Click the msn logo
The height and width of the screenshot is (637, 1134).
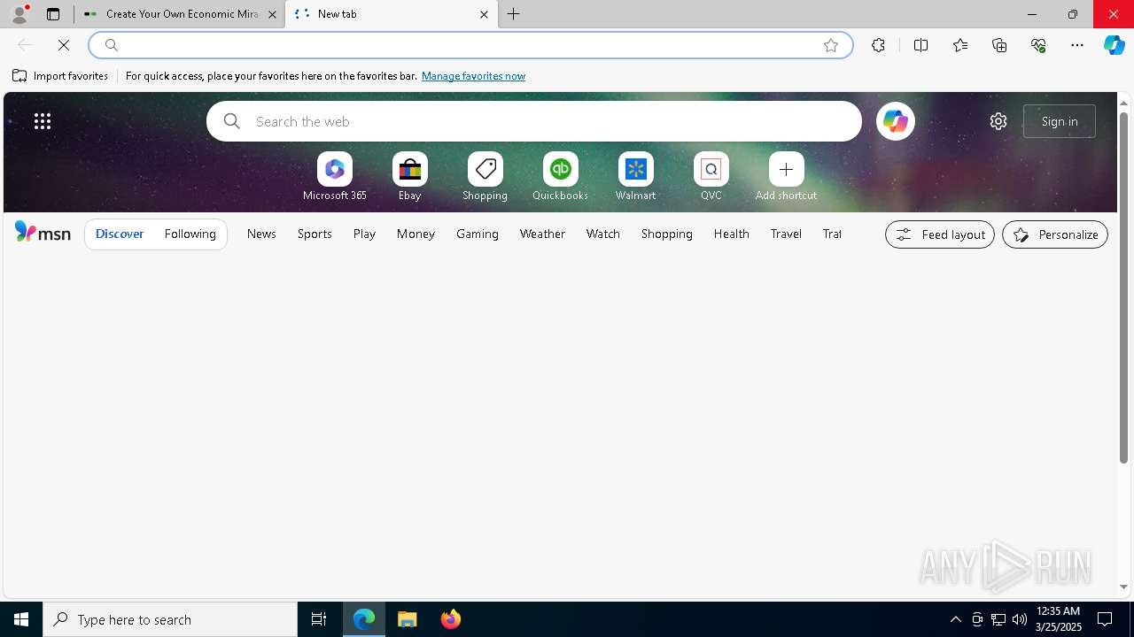[43, 233]
